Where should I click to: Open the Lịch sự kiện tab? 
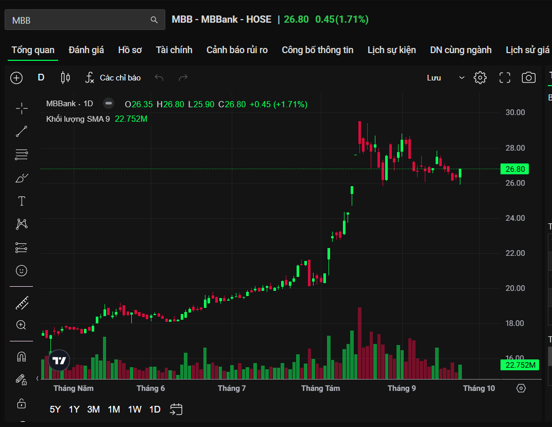click(x=391, y=50)
